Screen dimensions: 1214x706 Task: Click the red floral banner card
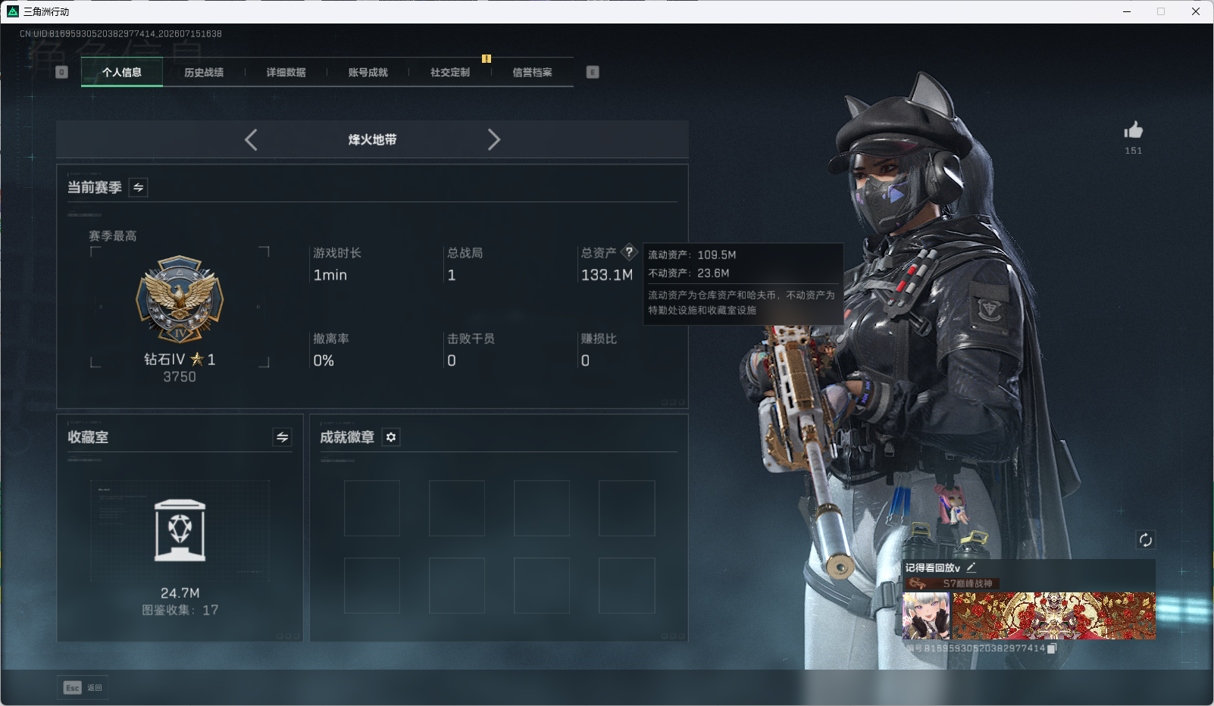pos(1053,616)
